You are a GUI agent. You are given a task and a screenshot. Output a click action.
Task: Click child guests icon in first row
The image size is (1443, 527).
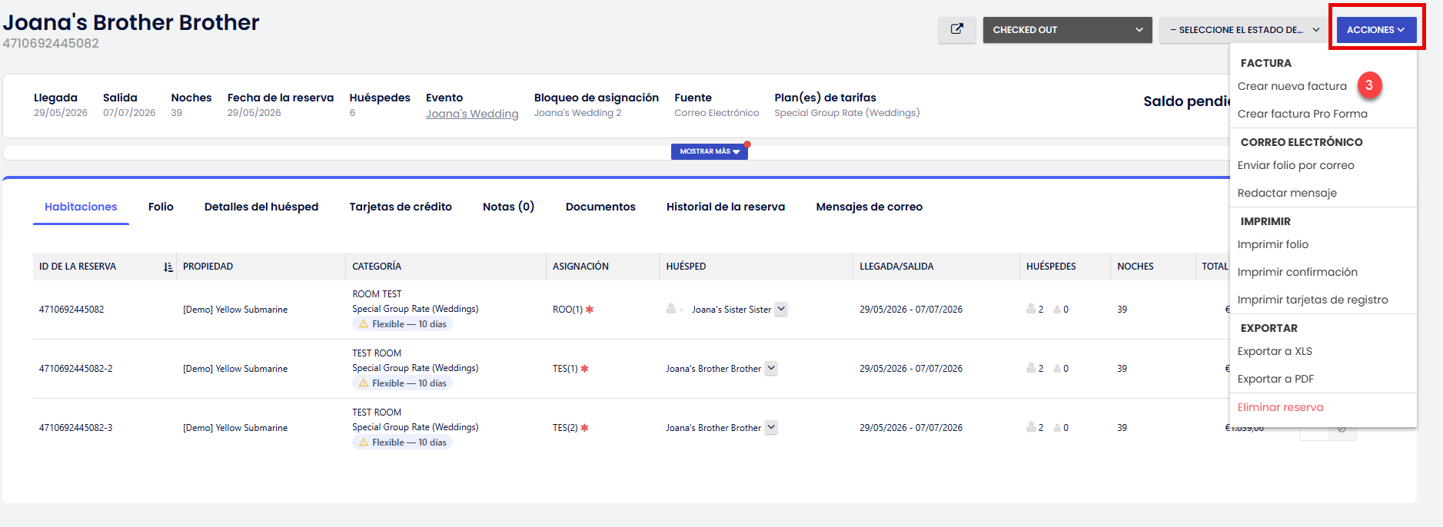point(1057,310)
